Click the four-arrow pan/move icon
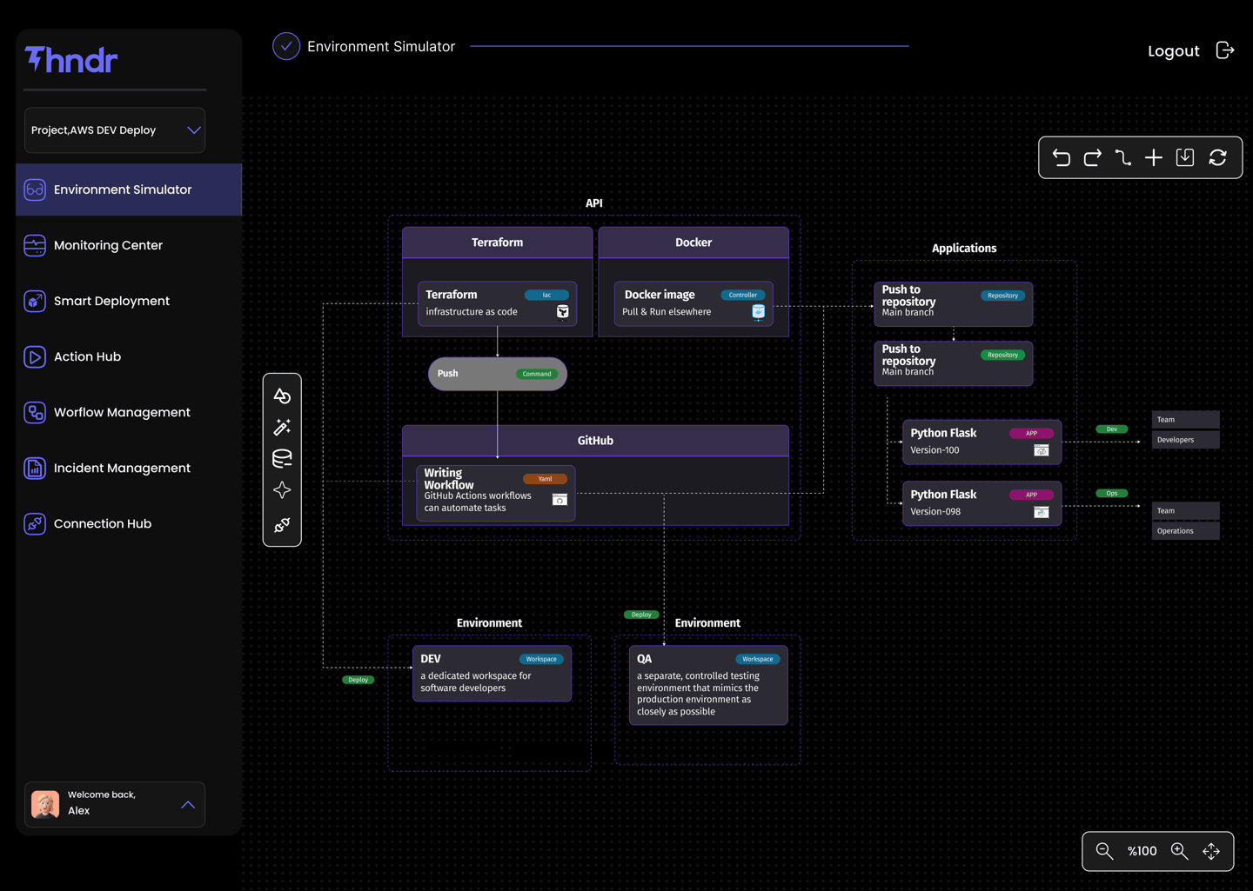Image resolution: width=1253 pixels, height=891 pixels. (x=1211, y=851)
